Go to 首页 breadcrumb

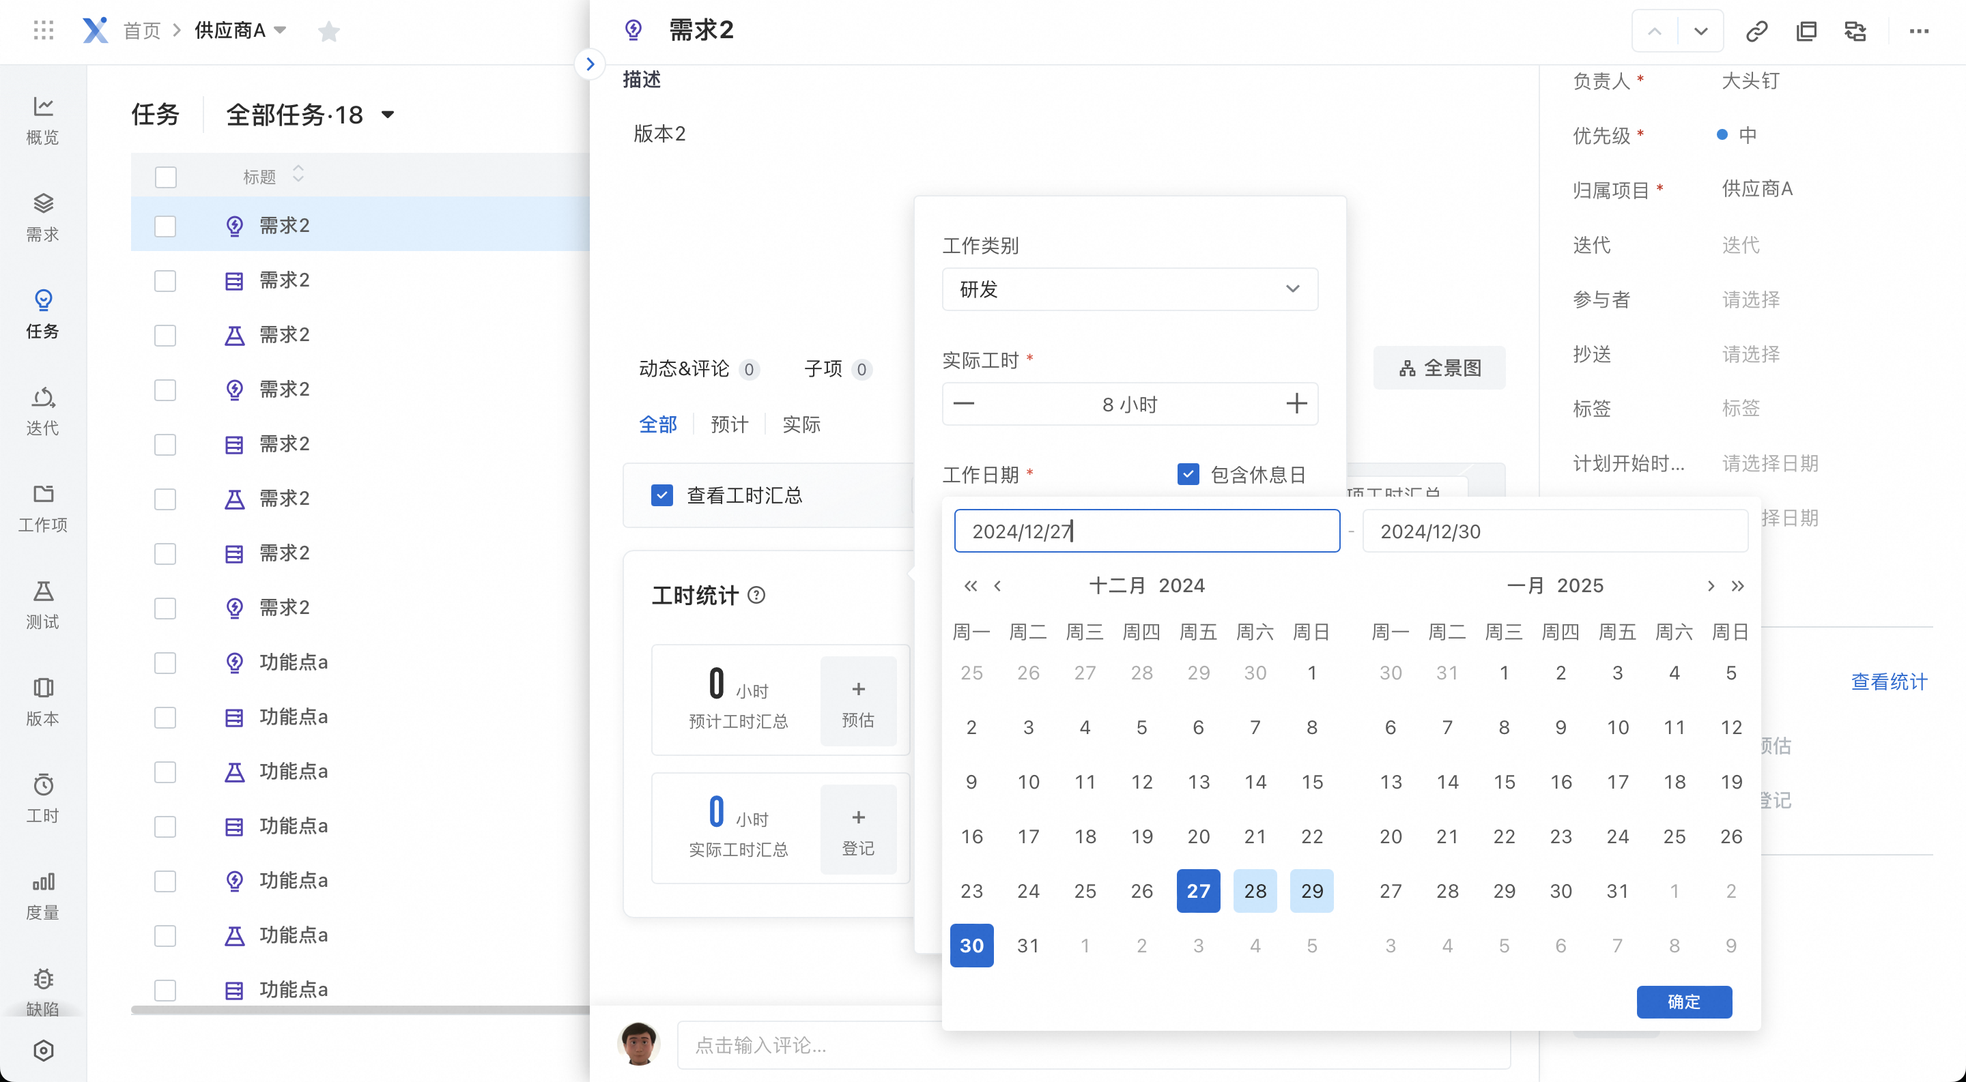click(142, 31)
